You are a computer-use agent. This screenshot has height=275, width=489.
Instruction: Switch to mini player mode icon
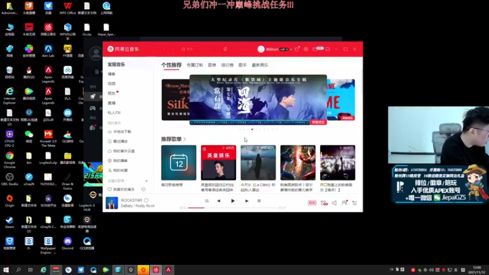(327, 49)
